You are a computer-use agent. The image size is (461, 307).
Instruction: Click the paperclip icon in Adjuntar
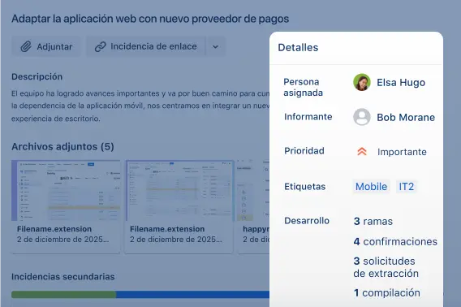tap(26, 46)
